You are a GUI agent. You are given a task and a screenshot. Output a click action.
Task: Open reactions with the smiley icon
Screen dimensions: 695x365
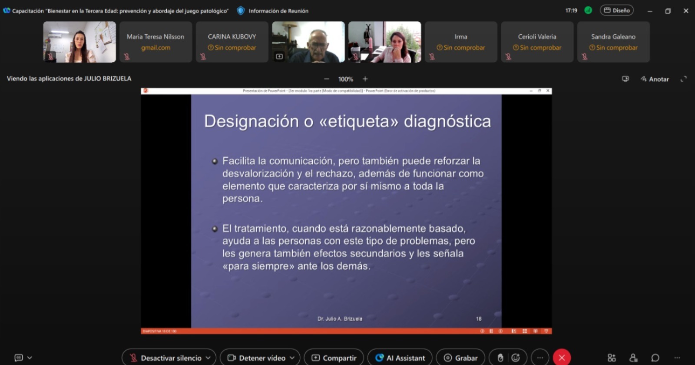pyautogui.click(x=516, y=358)
